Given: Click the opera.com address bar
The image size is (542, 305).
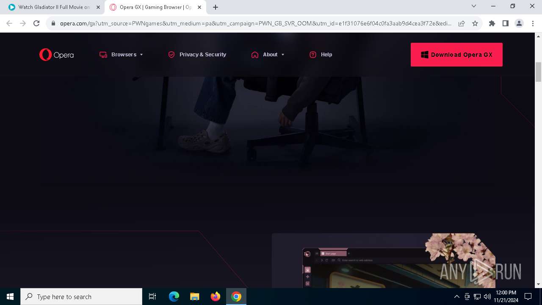Looking at the screenshot, I should [x=255, y=24].
